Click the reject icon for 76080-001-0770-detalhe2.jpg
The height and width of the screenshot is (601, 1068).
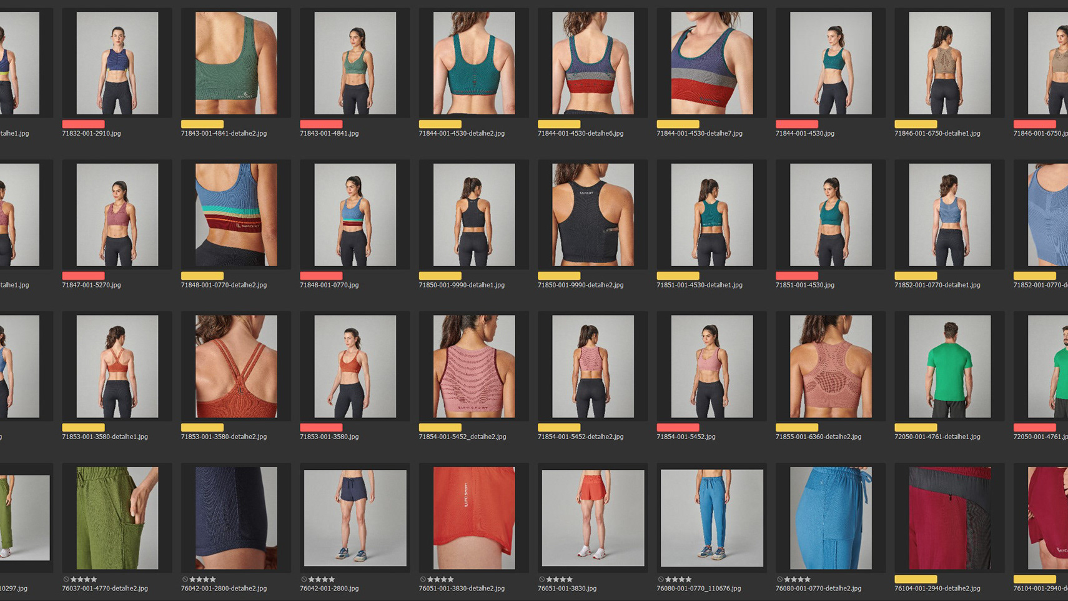pyautogui.click(x=779, y=579)
